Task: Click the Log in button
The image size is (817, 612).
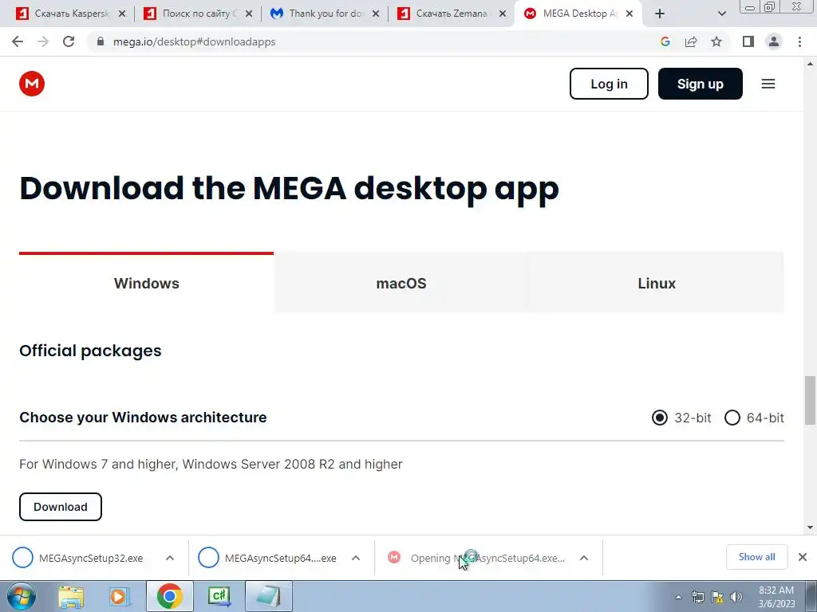Action: [609, 84]
